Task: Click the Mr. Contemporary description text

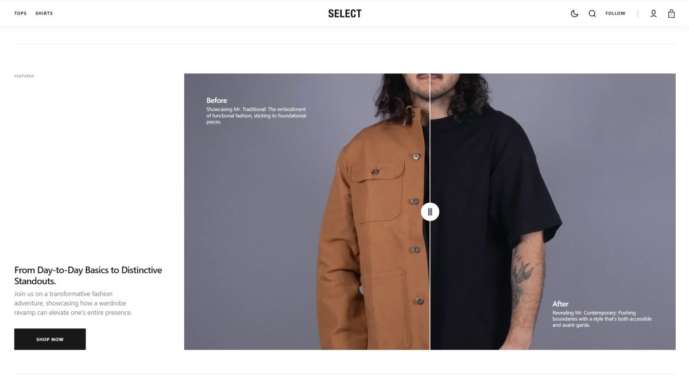Action: pos(602,319)
